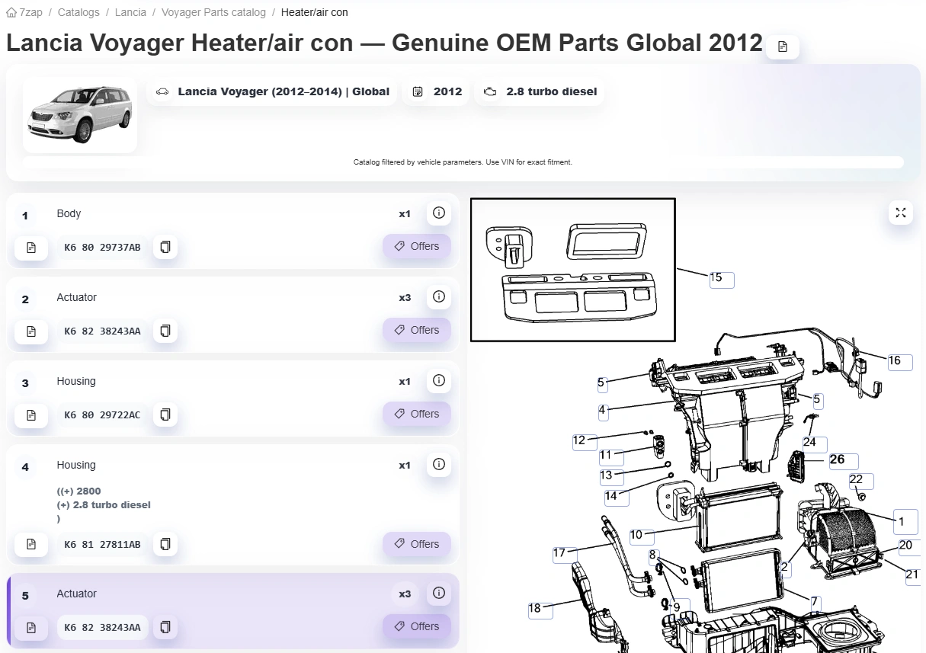This screenshot has height=653, width=926.
Task: Open document icon for Body part
Action: click(x=31, y=247)
